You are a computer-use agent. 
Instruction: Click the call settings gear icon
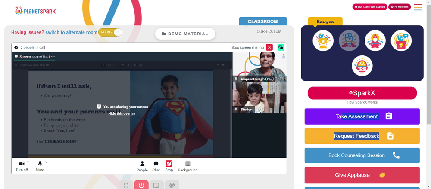point(16,47)
